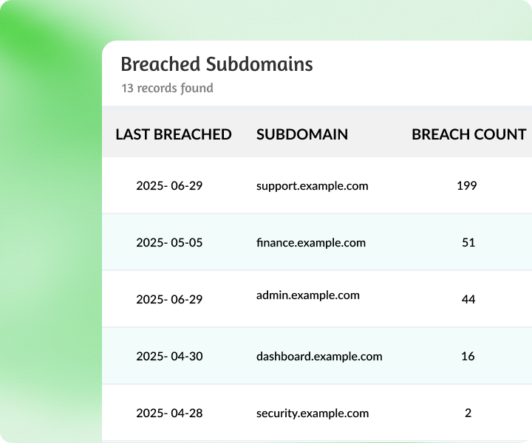Sort table by BREACH COUNT header

pyautogui.click(x=468, y=134)
